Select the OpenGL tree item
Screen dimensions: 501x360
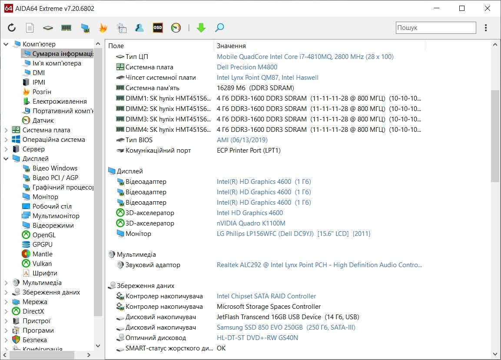[39, 235]
